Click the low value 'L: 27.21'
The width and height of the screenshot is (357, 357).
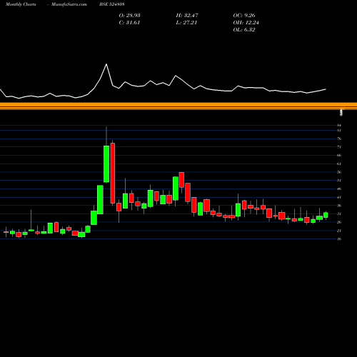tap(186, 23)
